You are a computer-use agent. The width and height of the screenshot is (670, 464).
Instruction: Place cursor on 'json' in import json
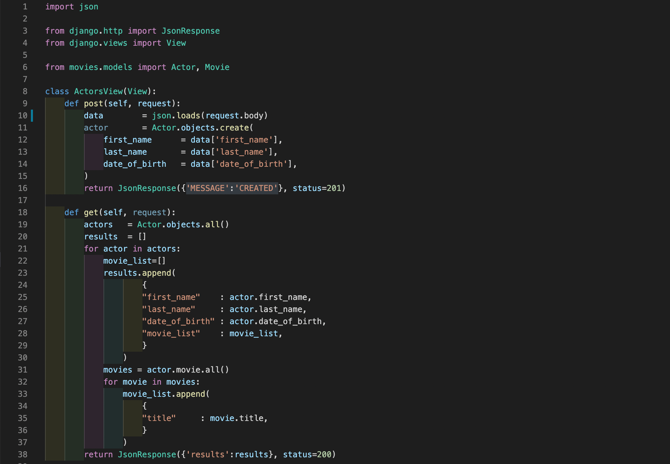[x=89, y=7]
